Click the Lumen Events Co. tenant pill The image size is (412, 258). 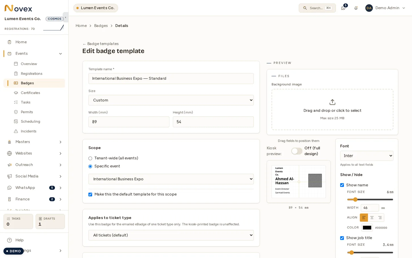[x=96, y=8]
